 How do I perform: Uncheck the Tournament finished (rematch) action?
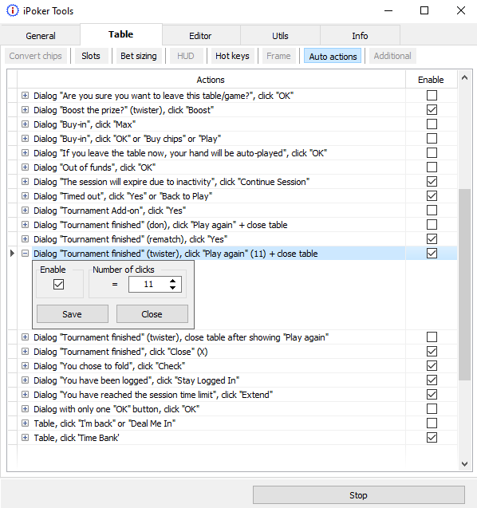click(432, 239)
